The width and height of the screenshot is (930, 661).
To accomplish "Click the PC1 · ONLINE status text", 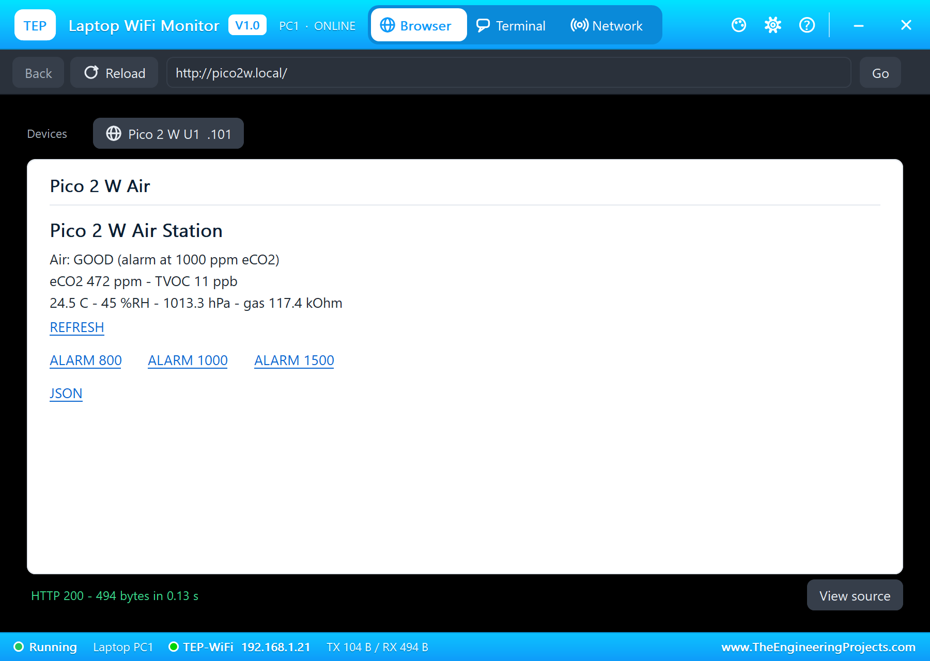I will (317, 26).
